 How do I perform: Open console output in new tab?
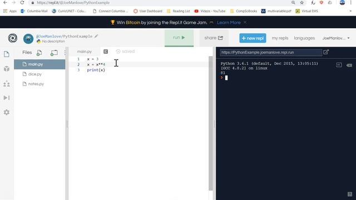point(326,52)
